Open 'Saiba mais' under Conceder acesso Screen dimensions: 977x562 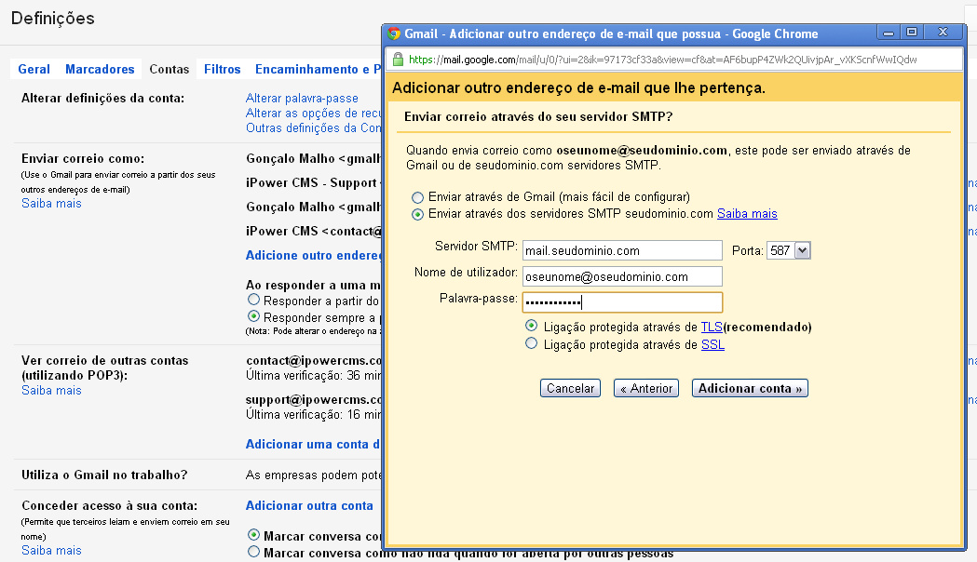click(52, 550)
